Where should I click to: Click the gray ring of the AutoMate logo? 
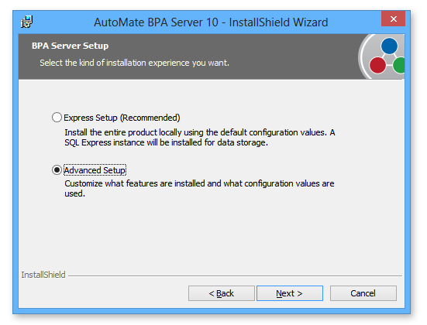(x=363, y=57)
